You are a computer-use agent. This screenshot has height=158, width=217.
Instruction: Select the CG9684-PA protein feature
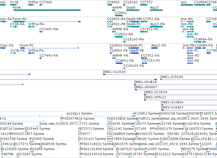point(200,48)
